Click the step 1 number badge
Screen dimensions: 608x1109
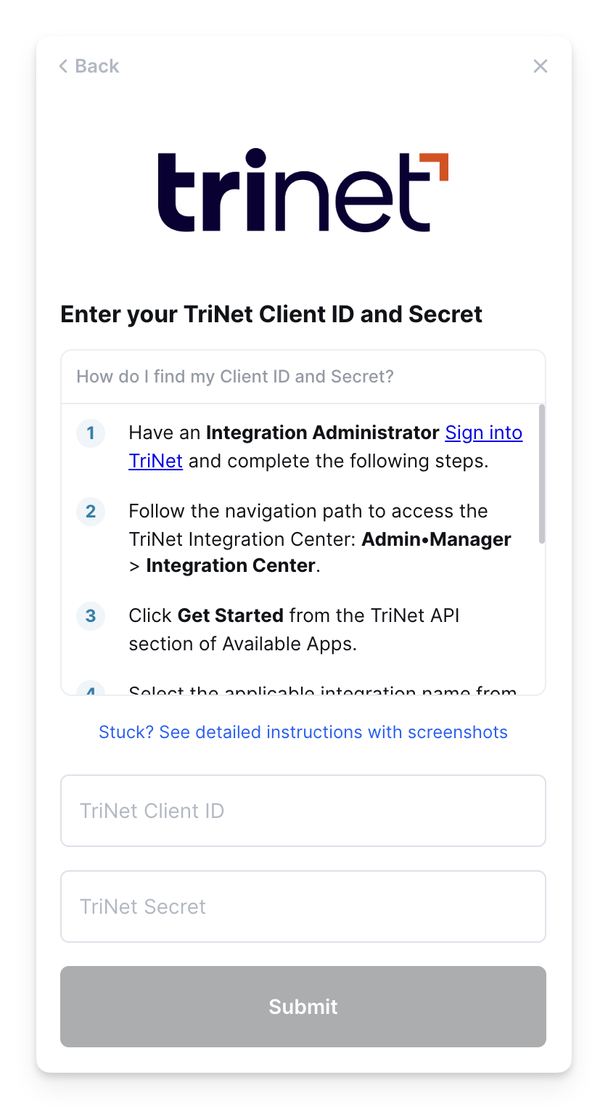(x=91, y=433)
